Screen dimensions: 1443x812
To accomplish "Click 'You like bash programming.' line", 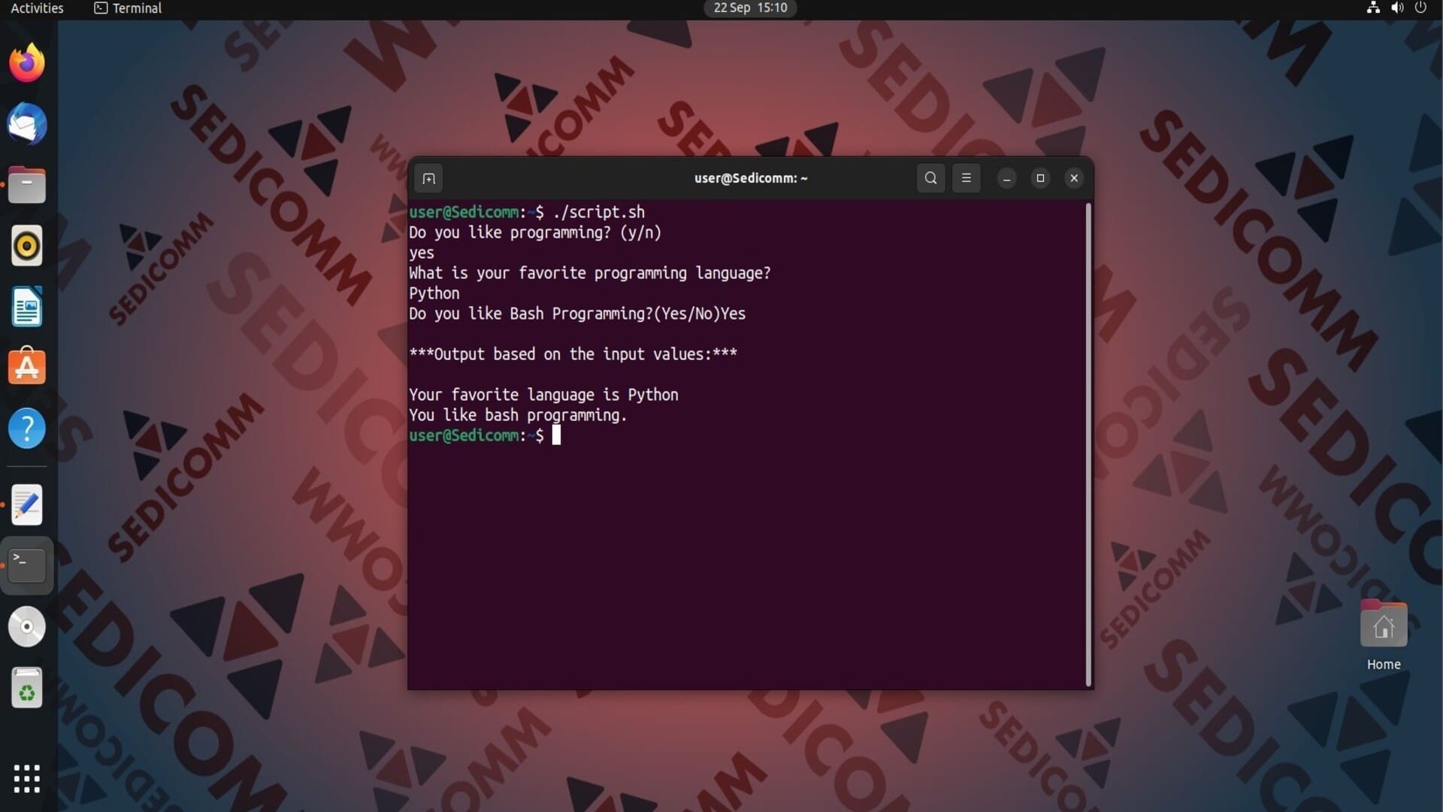I will (x=518, y=415).
